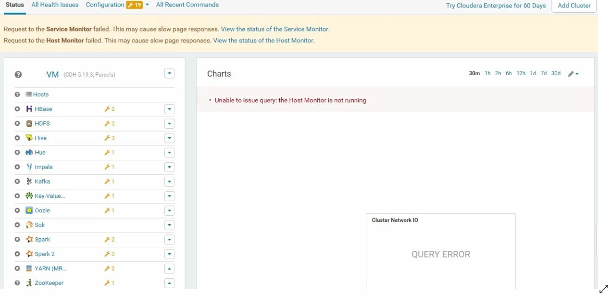Open the VM cluster actions dropdown

(x=170, y=74)
